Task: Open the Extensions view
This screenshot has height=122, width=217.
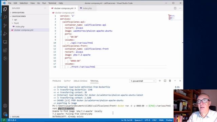Action: [x=5, y=50]
